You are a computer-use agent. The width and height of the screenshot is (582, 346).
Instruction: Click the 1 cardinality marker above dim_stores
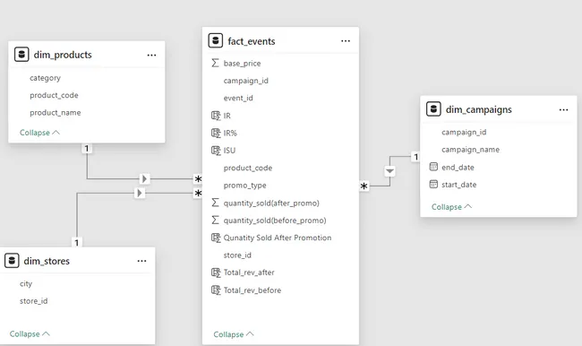(76, 243)
